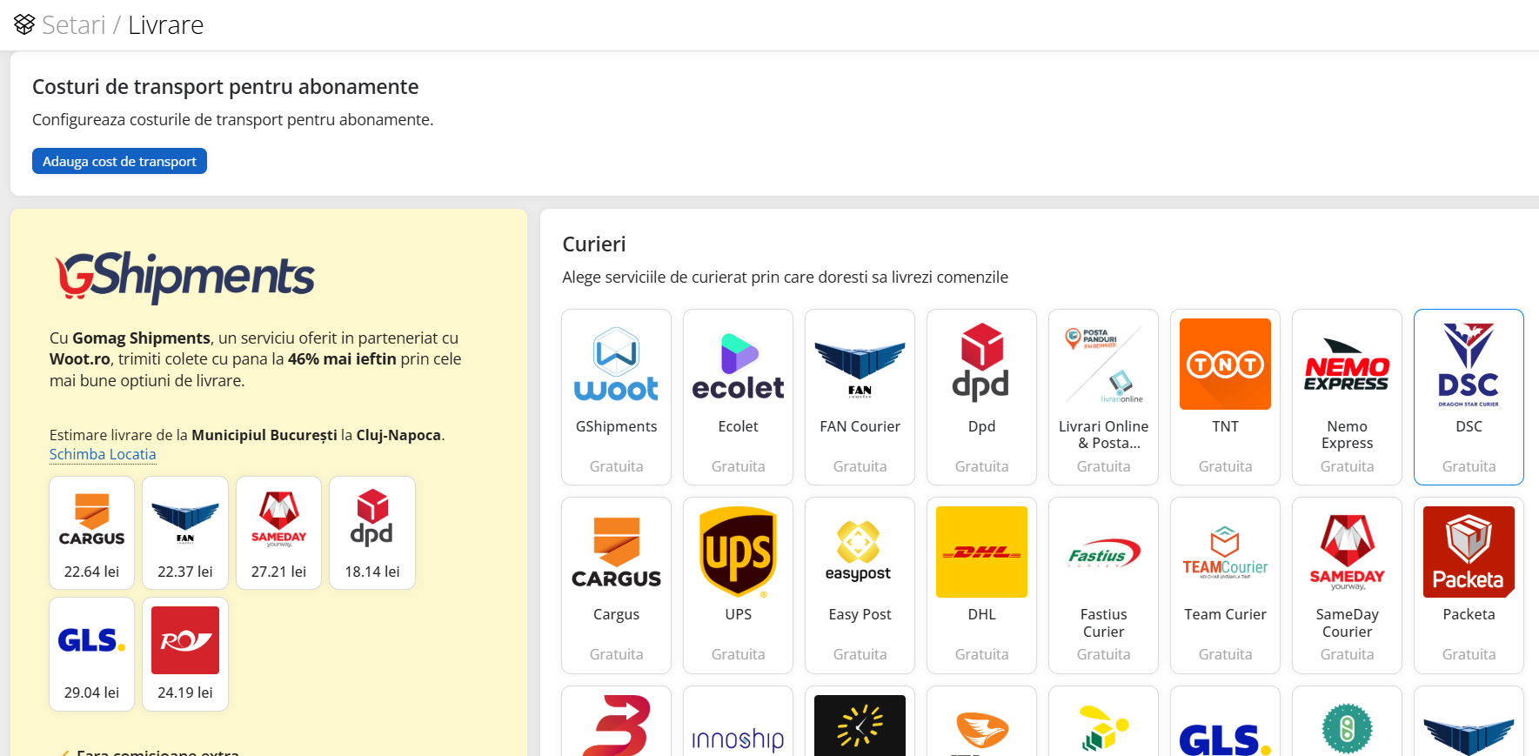Select the UPS shield logo
This screenshot has height=756, width=1539.
coord(738,552)
